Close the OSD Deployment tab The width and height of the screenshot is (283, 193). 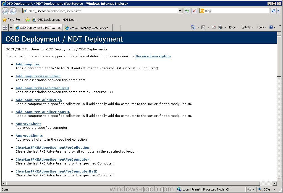(59, 28)
